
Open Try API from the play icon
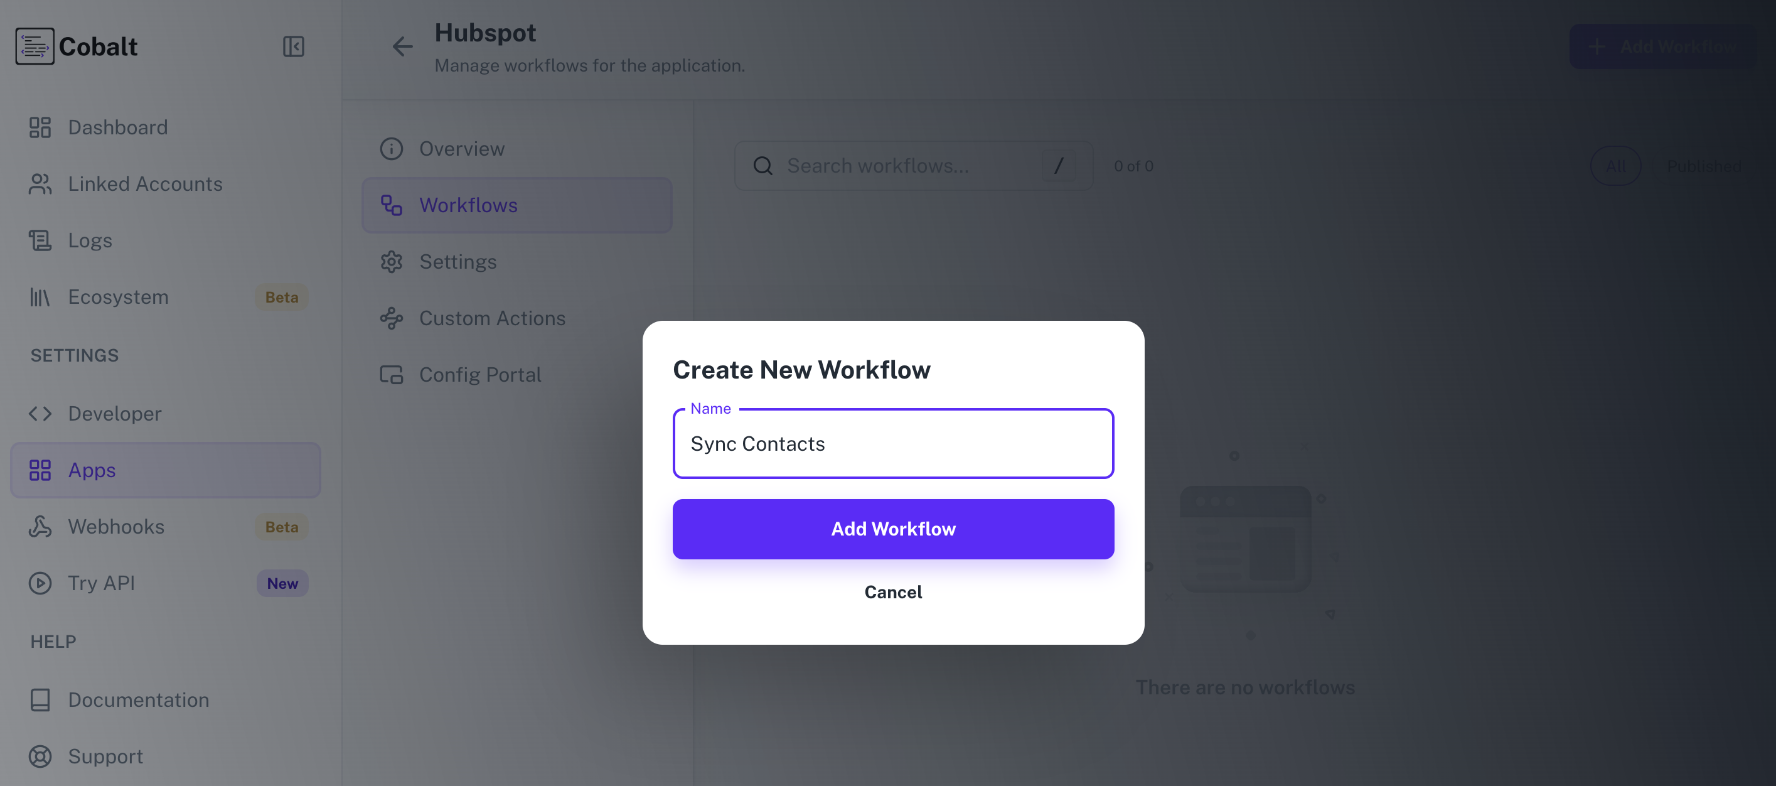point(40,583)
